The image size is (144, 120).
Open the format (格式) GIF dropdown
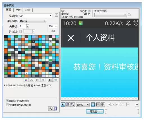tap(35, 16)
